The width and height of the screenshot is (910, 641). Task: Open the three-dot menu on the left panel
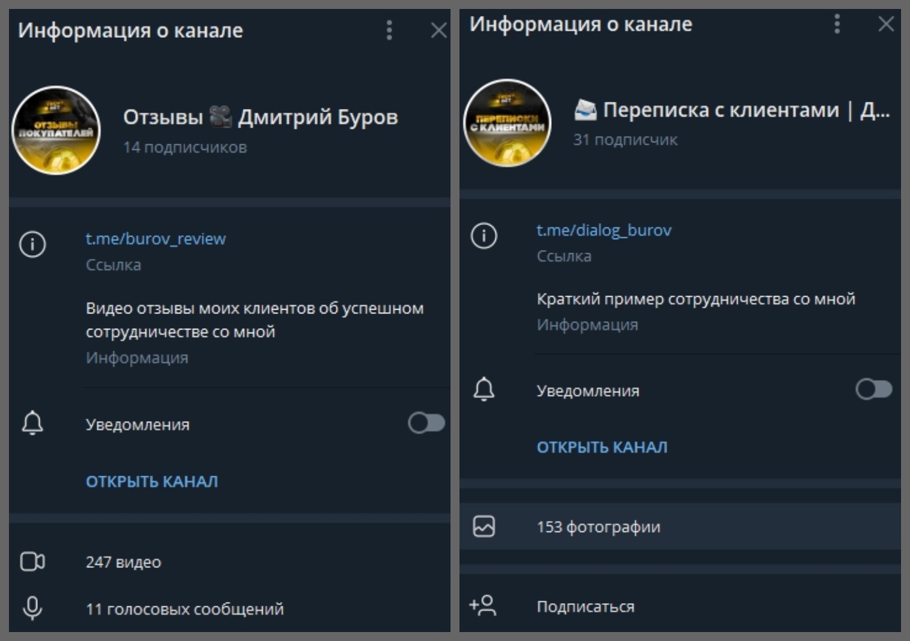coord(389,30)
